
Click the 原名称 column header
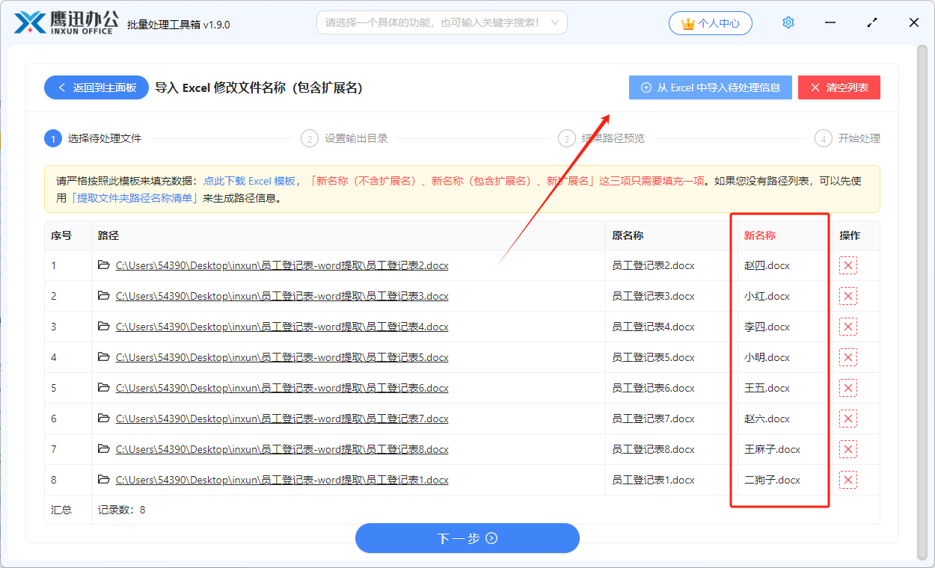[x=628, y=235]
